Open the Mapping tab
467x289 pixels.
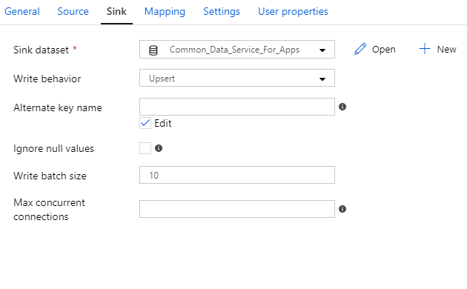165,12
